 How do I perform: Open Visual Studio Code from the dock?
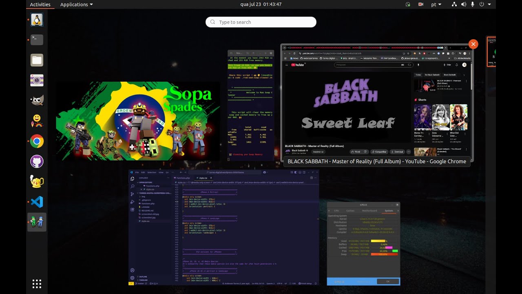coord(37,202)
